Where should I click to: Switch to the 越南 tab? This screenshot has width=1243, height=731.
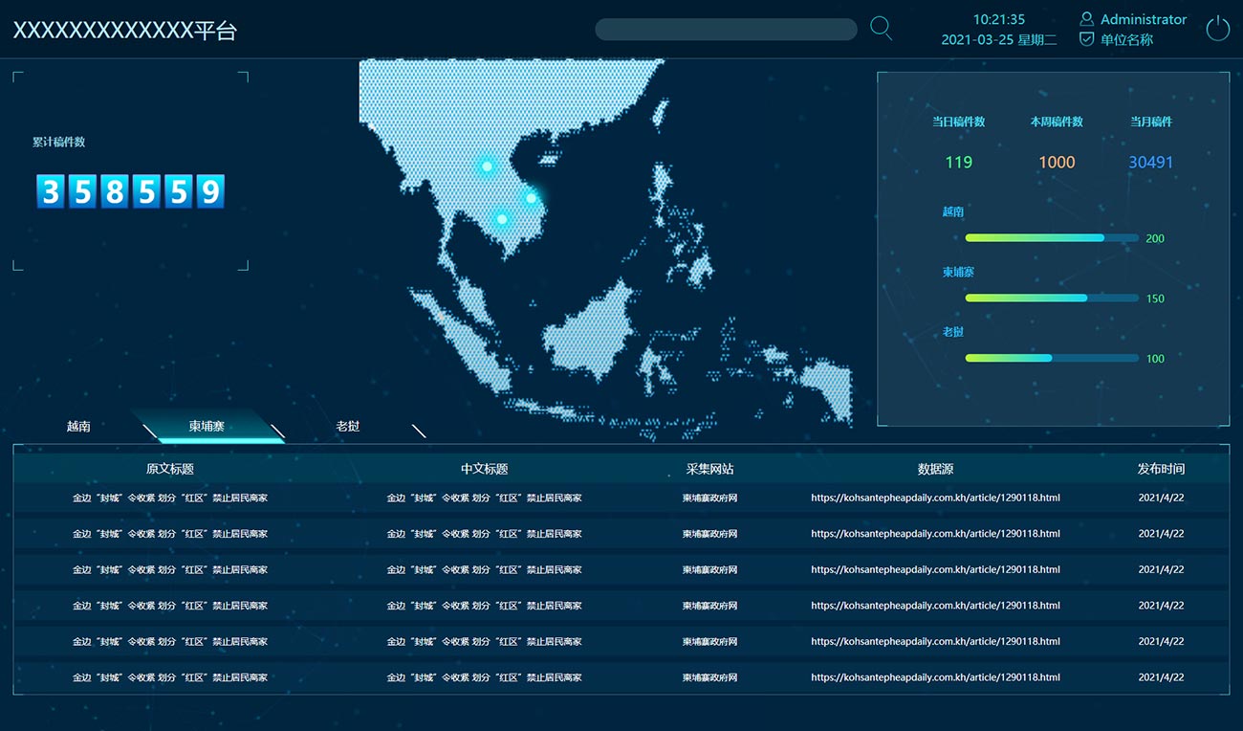tap(78, 427)
